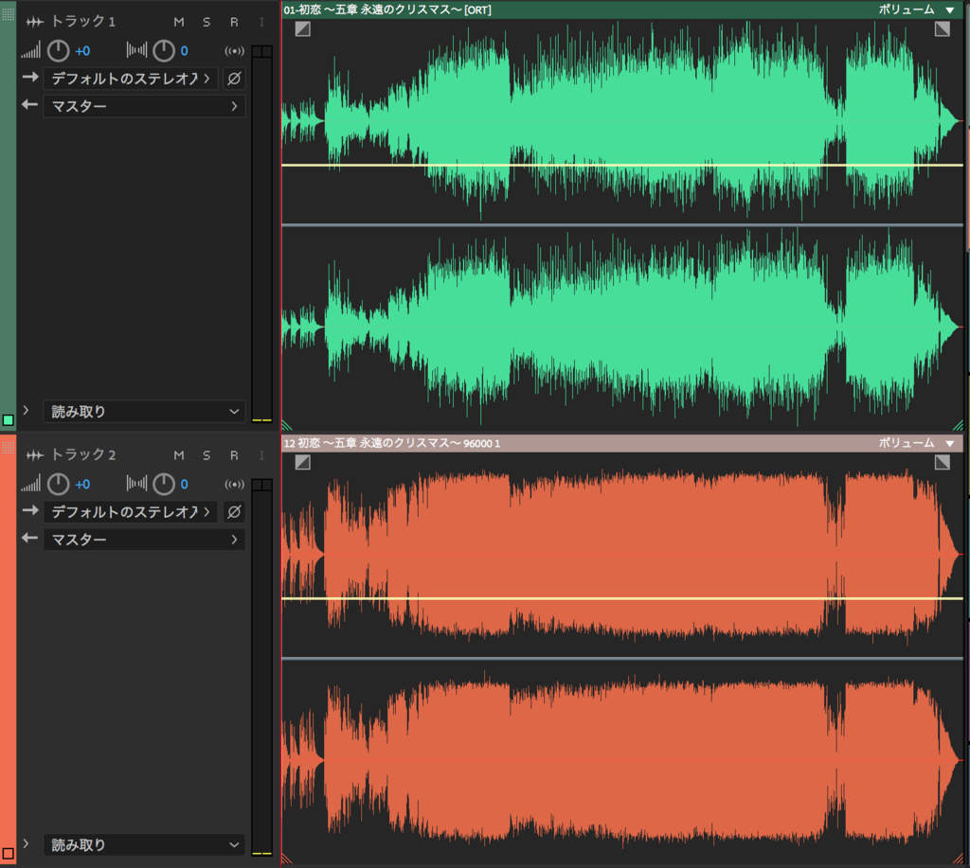
Task: Mute Track 2 with M button
Action: 179,455
